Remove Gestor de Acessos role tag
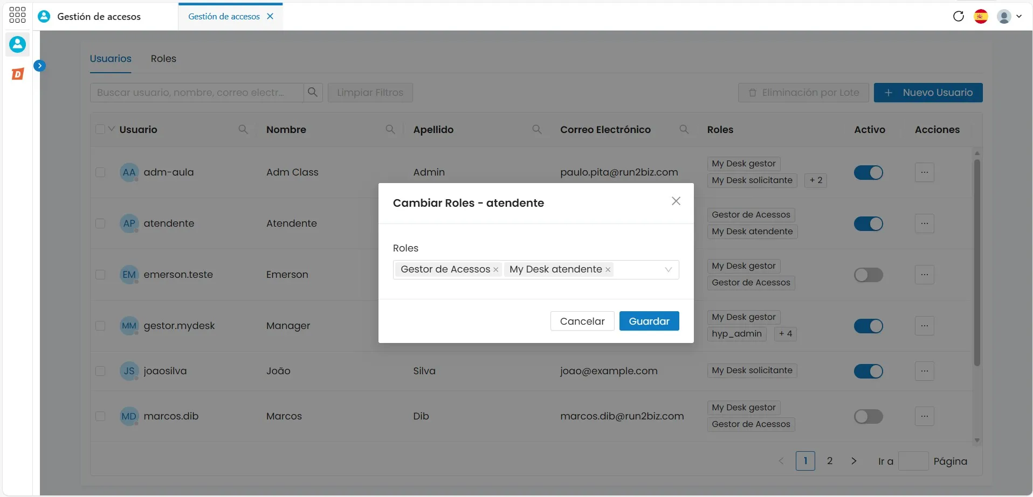 495,270
